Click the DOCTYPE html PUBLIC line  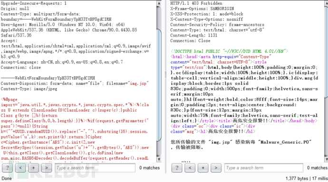229,51
